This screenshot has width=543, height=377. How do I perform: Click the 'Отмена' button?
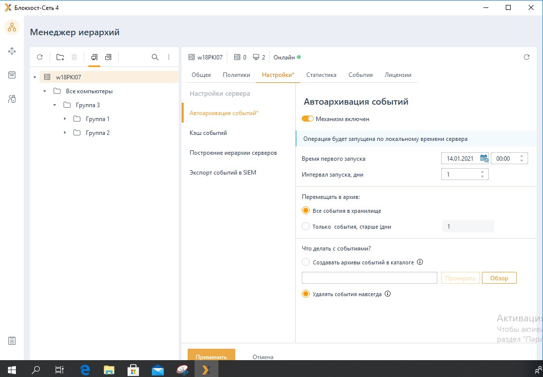(x=263, y=357)
